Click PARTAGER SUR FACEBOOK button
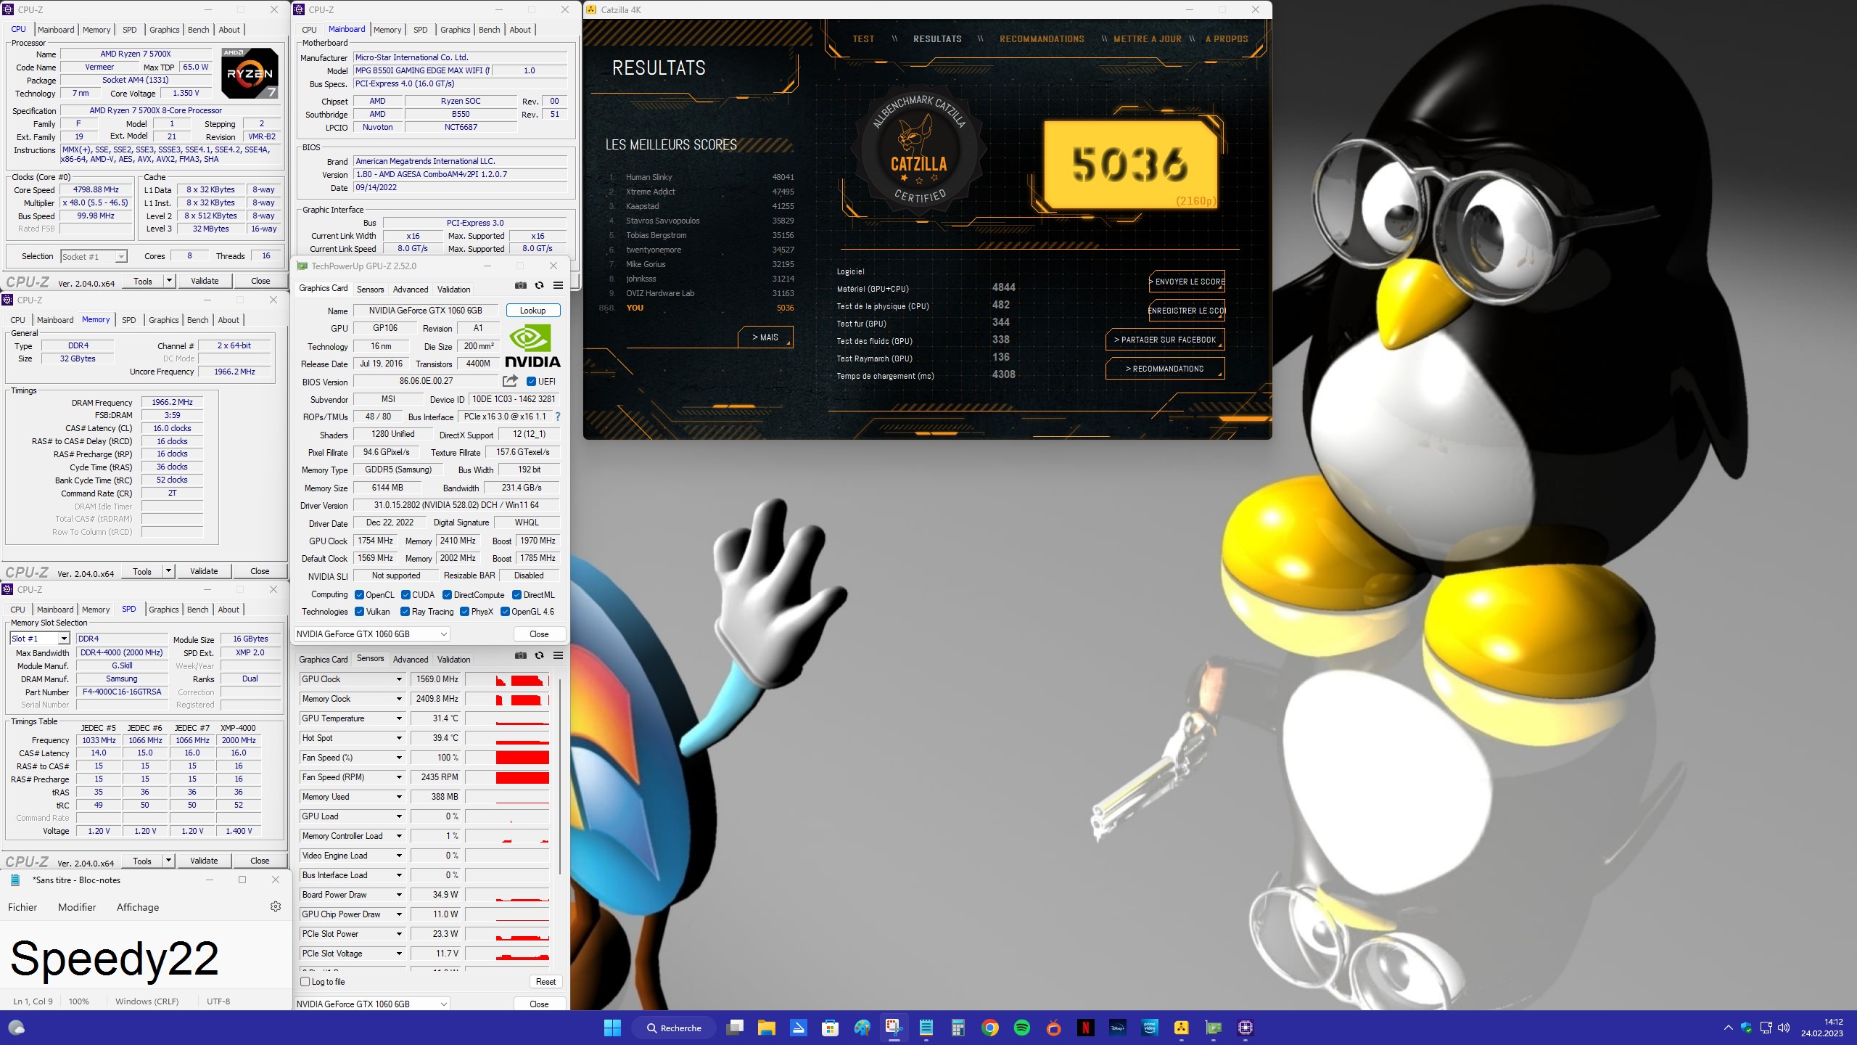The height and width of the screenshot is (1045, 1857). (x=1165, y=340)
